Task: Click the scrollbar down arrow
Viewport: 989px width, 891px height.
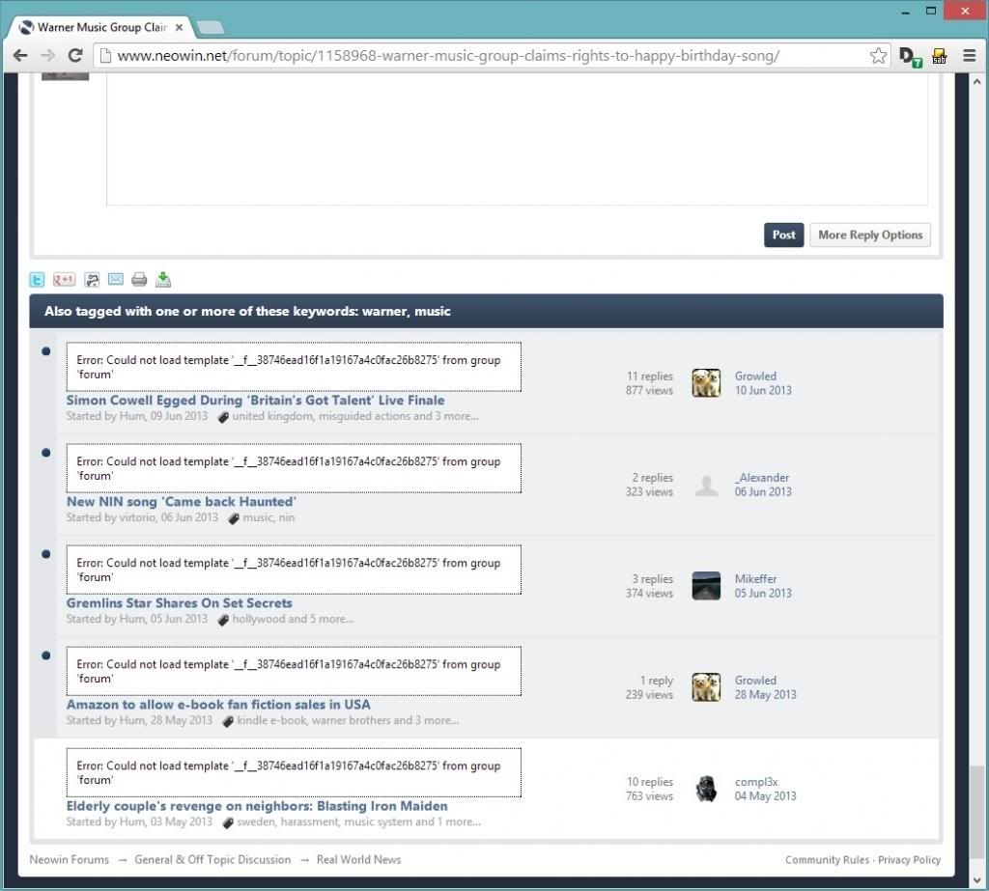Action: pyautogui.click(x=976, y=880)
